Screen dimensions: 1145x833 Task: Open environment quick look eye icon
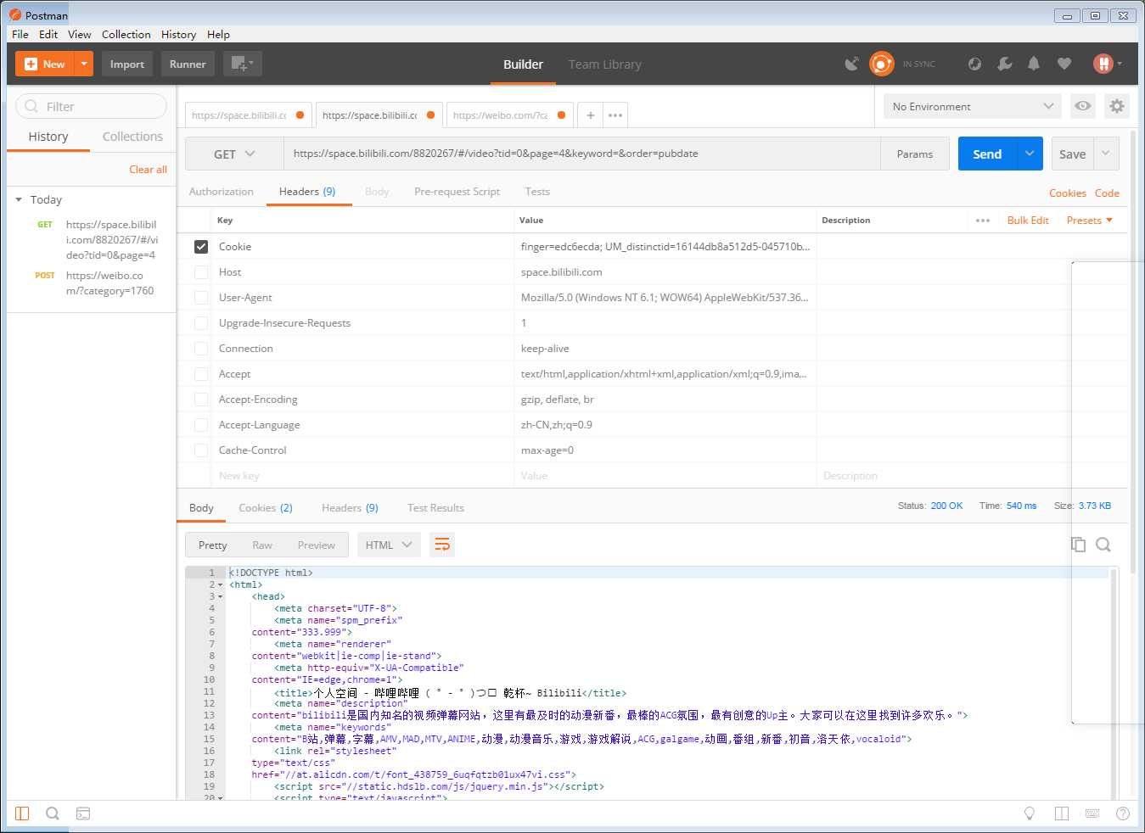pos(1083,106)
